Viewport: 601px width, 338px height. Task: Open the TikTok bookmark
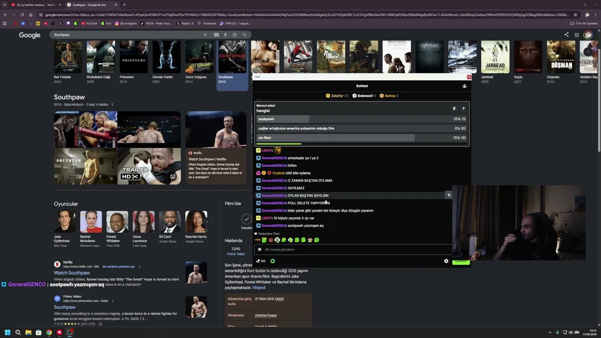tap(156, 23)
